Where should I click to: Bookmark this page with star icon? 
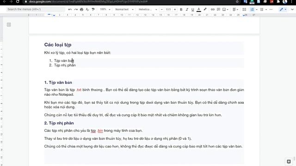pyautogui.click(x=237, y=2)
